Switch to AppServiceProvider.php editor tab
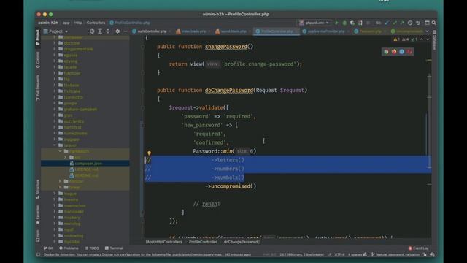Viewport: 467px width, 263px height. [325, 31]
